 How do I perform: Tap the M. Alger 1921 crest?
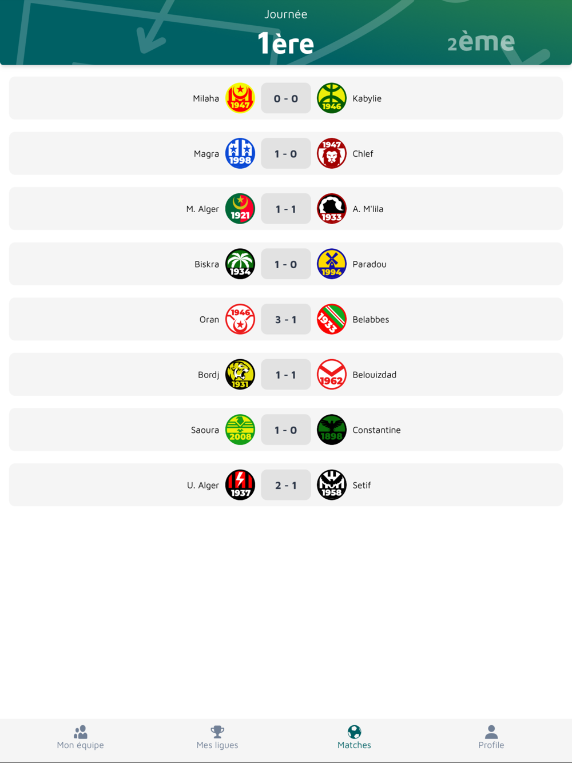(x=240, y=209)
